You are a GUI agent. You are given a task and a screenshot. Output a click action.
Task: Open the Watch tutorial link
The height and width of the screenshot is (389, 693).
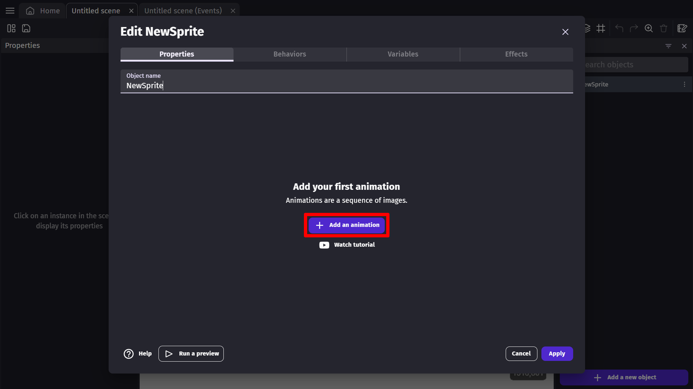[x=347, y=245]
